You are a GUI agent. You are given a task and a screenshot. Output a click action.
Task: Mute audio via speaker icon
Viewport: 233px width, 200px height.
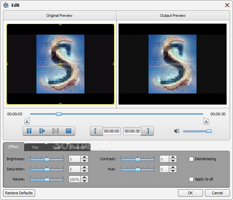(x=177, y=131)
